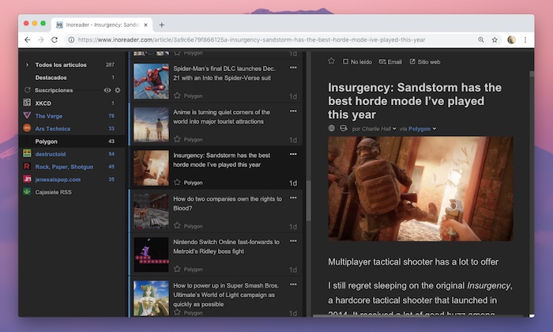
Task: Open author Charlie Hall dropdown
Action: tap(394, 129)
